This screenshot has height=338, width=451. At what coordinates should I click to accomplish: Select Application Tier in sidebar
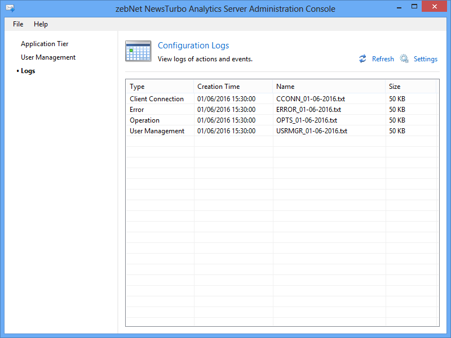tap(45, 44)
